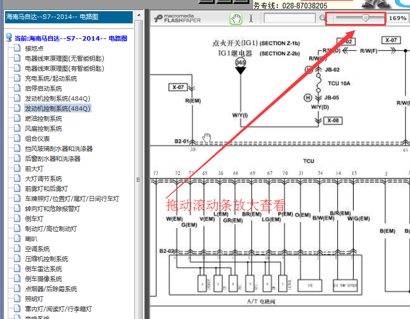The width and height of the screenshot is (410, 319).
Task: Open 后窗刮水器和洗涤器 diagram
Action: tap(52, 159)
